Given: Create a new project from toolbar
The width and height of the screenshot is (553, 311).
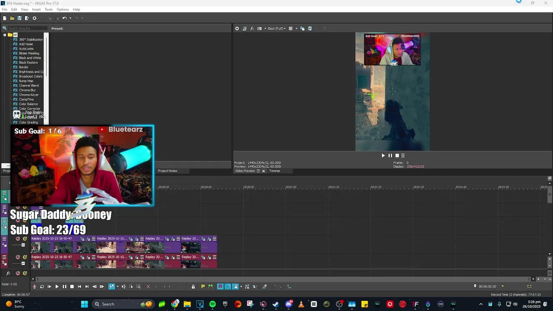Looking at the screenshot, I should click(4, 18).
